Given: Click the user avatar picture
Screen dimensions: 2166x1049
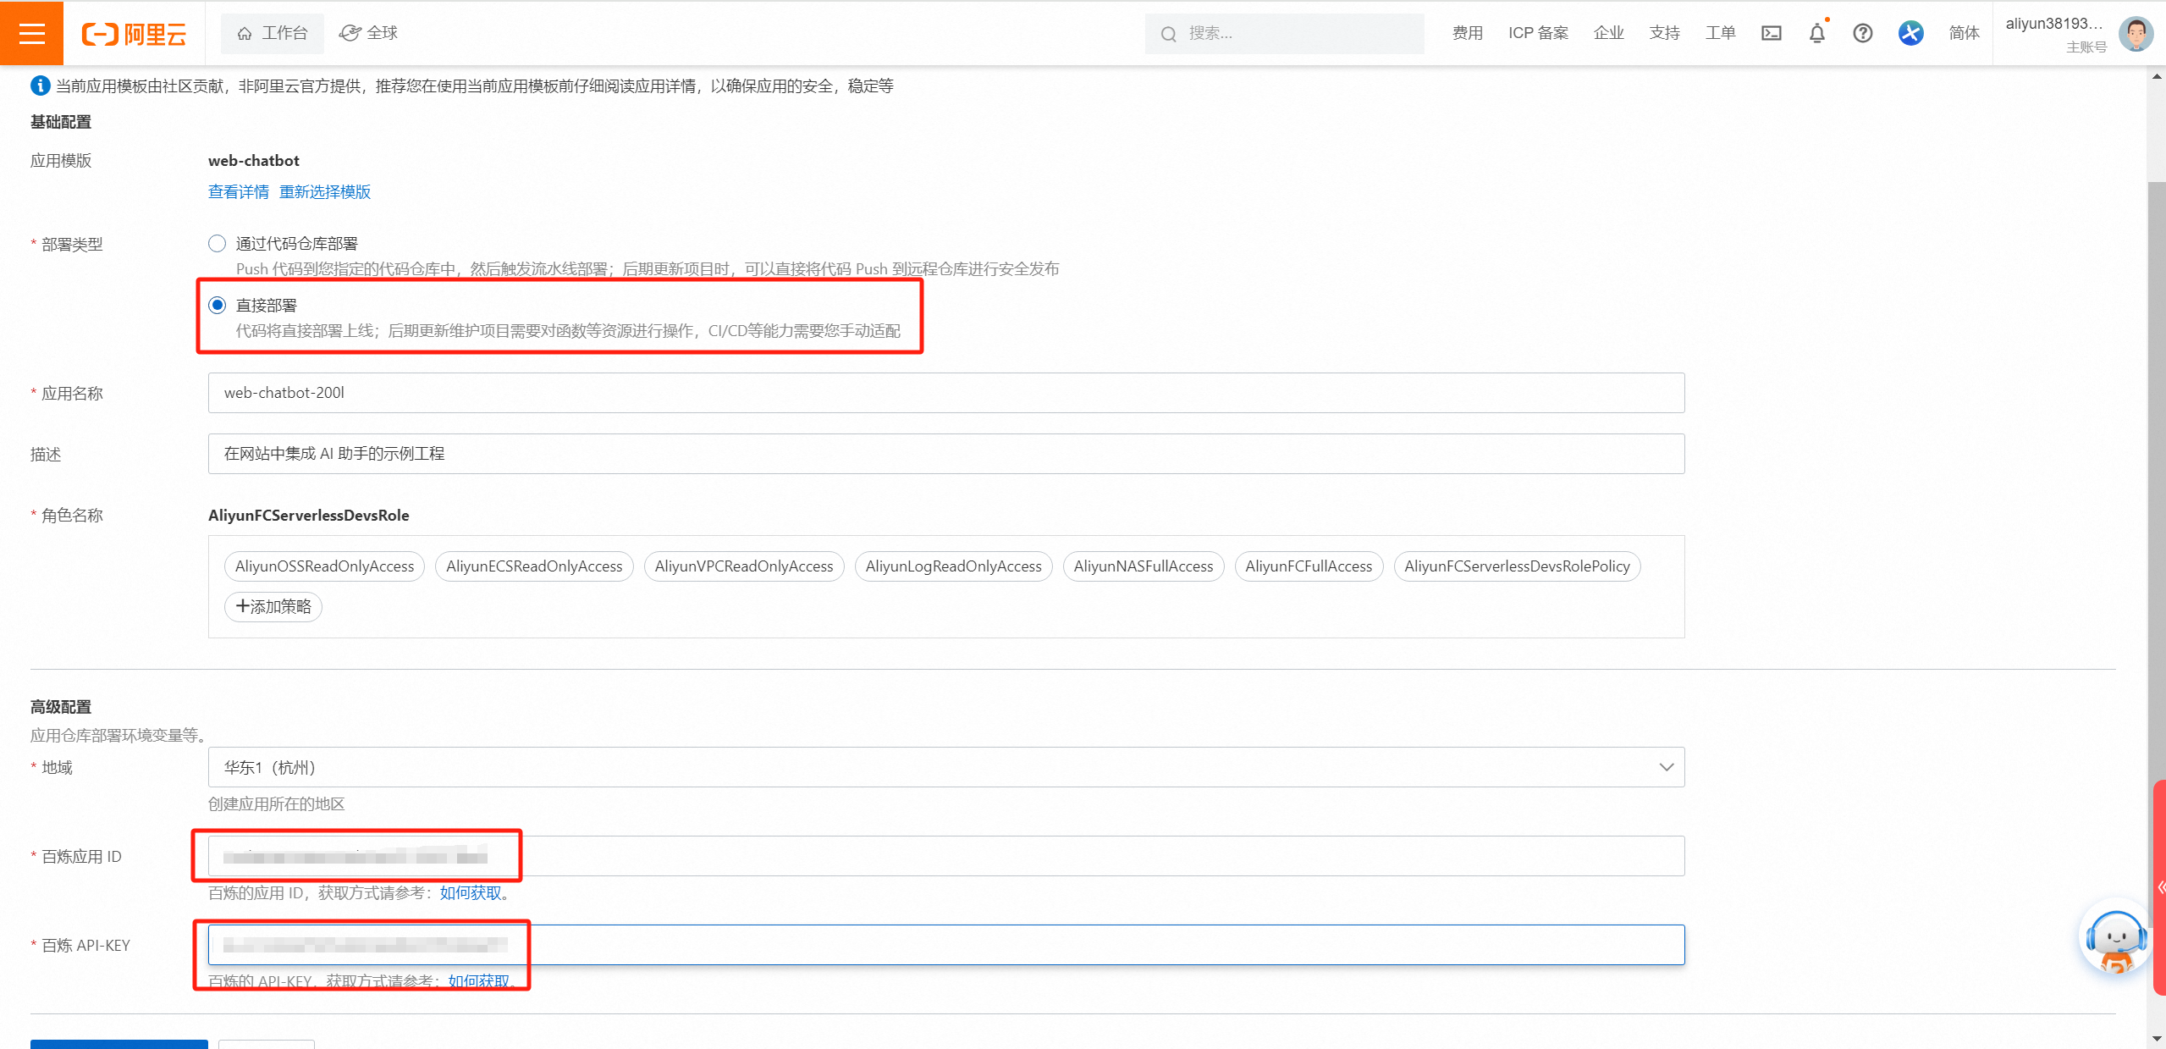Looking at the screenshot, I should 2135,34.
